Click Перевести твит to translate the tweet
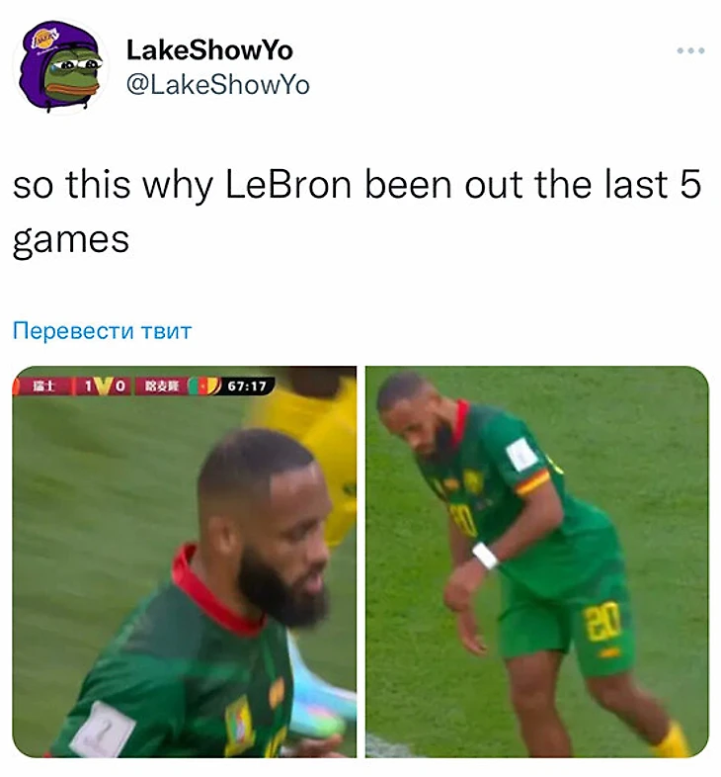This screenshot has width=721, height=777. coord(102,330)
